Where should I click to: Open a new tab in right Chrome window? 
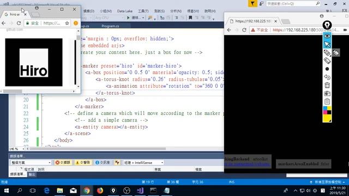point(286,21)
